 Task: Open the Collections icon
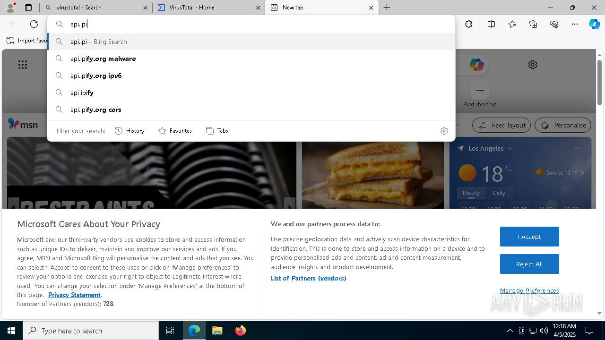[533, 24]
